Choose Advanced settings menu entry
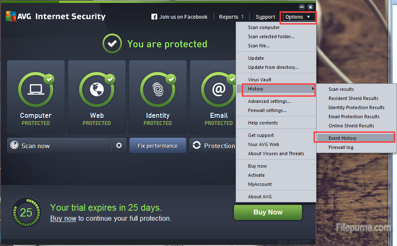 (x=269, y=101)
